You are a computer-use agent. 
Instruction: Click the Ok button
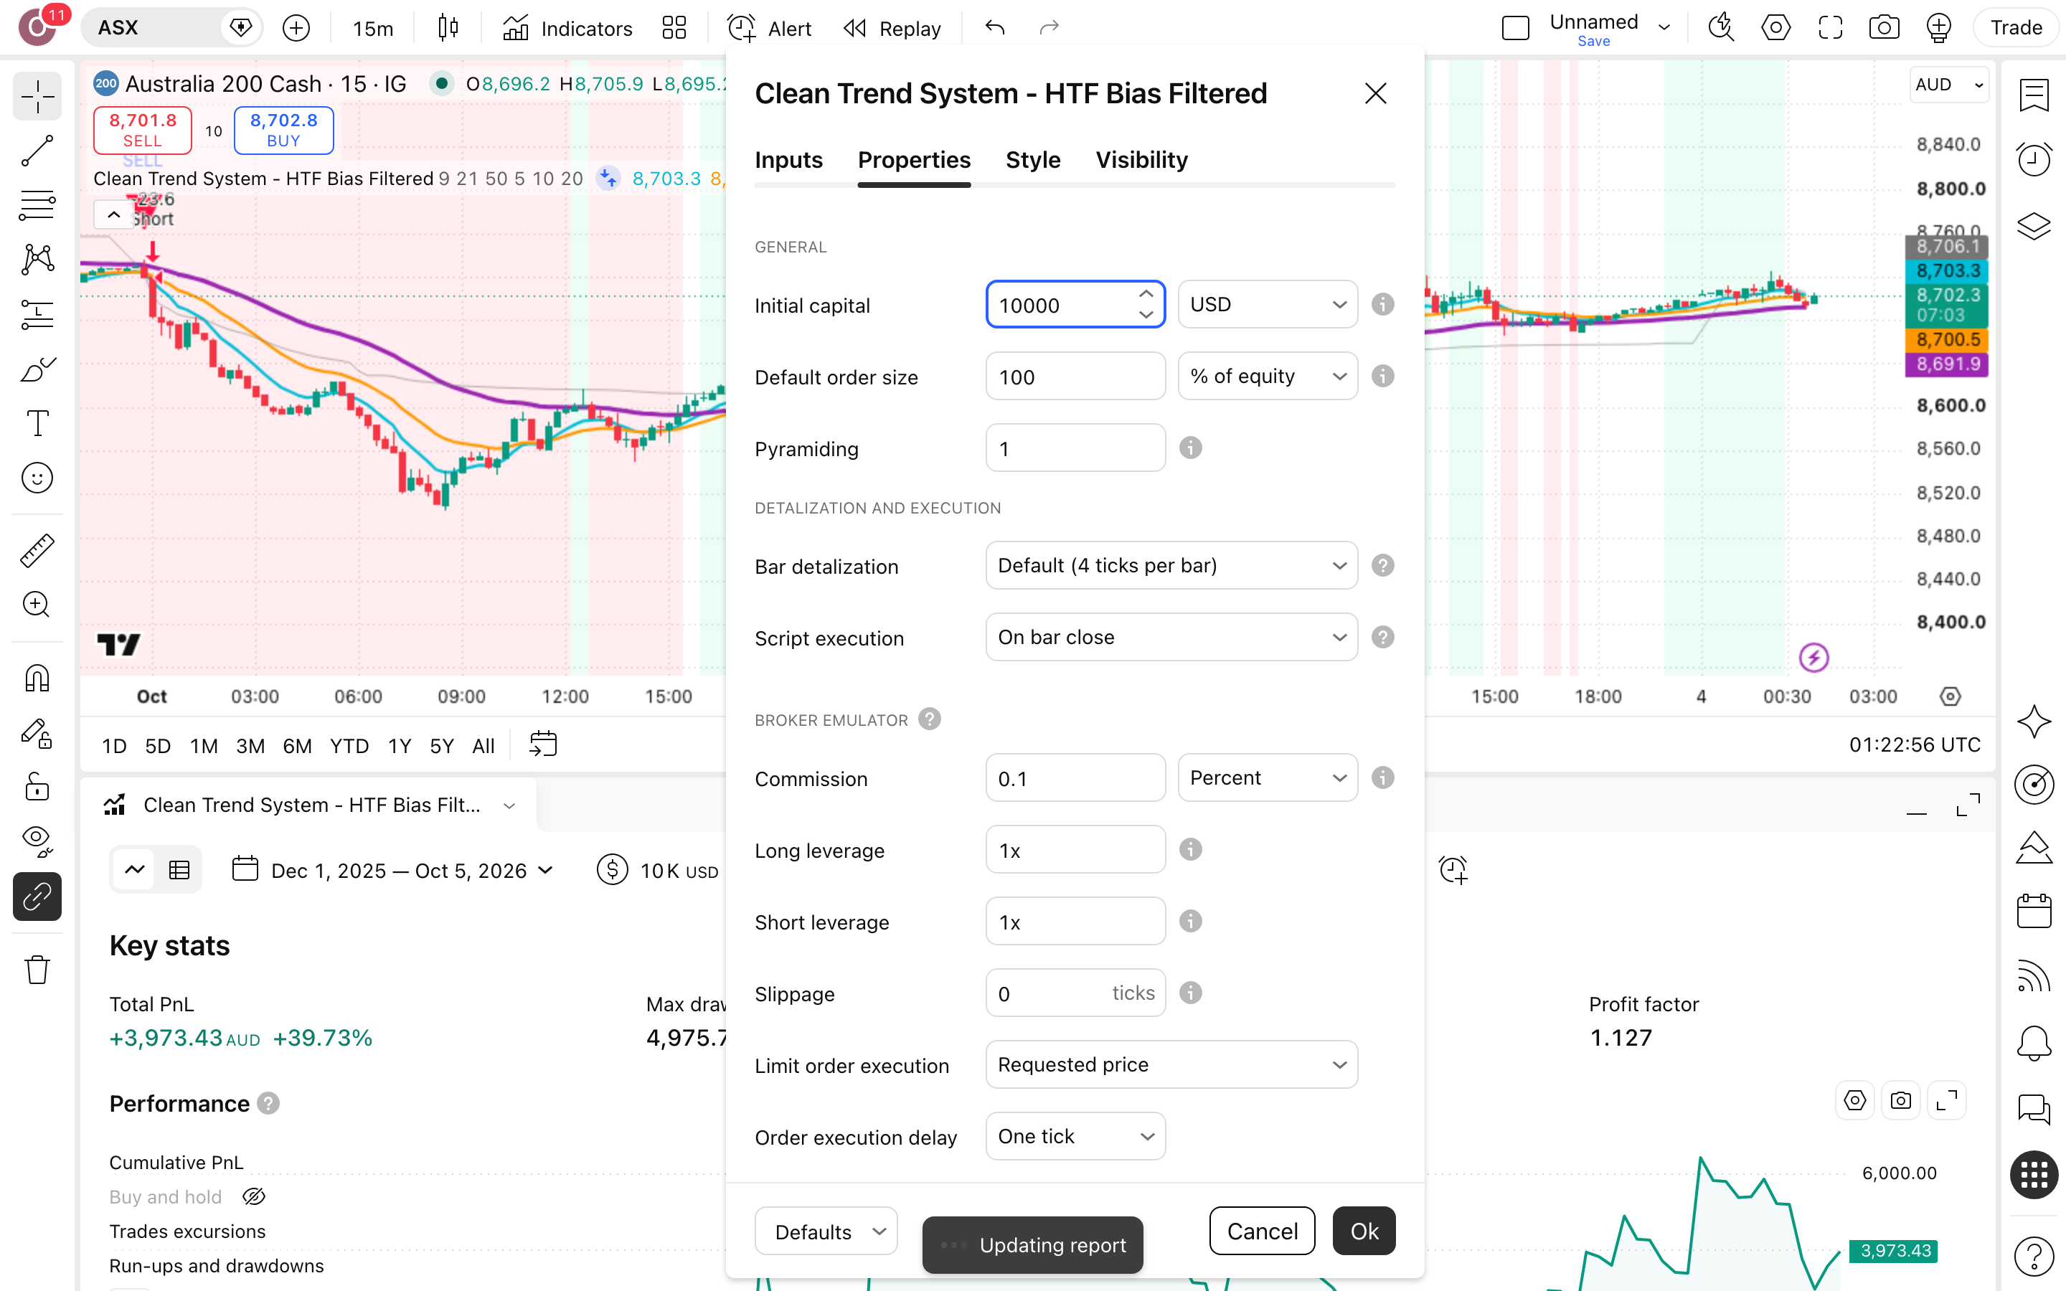click(1364, 1230)
